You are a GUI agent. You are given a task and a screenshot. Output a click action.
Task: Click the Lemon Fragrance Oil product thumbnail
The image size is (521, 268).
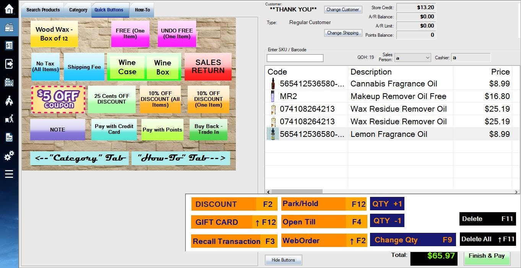[x=273, y=134]
